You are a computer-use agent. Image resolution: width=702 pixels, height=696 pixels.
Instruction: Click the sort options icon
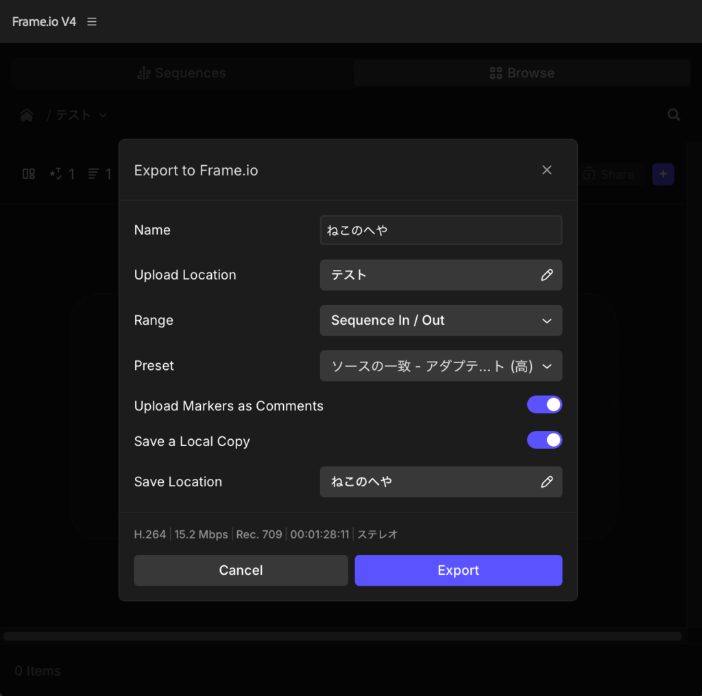point(93,174)
